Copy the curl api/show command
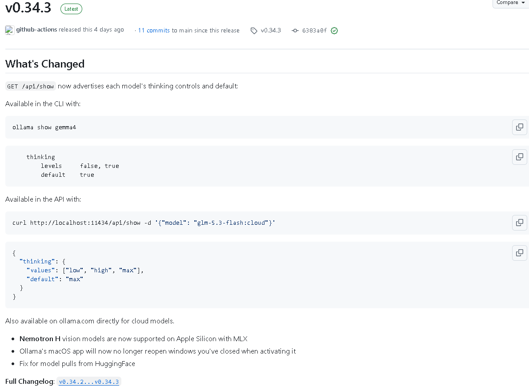Screen dimensions: 529x390 coord(520,223)
